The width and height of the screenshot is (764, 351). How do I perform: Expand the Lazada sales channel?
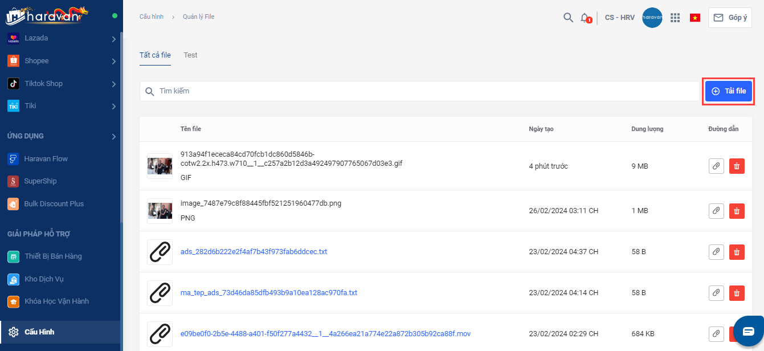pyautogui.click(x=113, y=39)
